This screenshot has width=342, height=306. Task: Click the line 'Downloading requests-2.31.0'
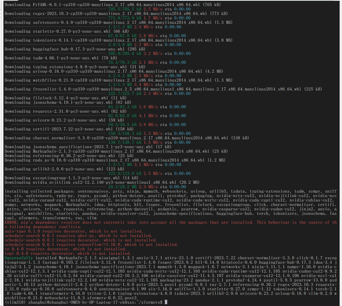click(66, 111)
